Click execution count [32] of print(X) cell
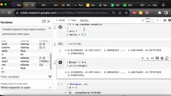The width and height of the screenshot is (171, 96). pos(60,44)
